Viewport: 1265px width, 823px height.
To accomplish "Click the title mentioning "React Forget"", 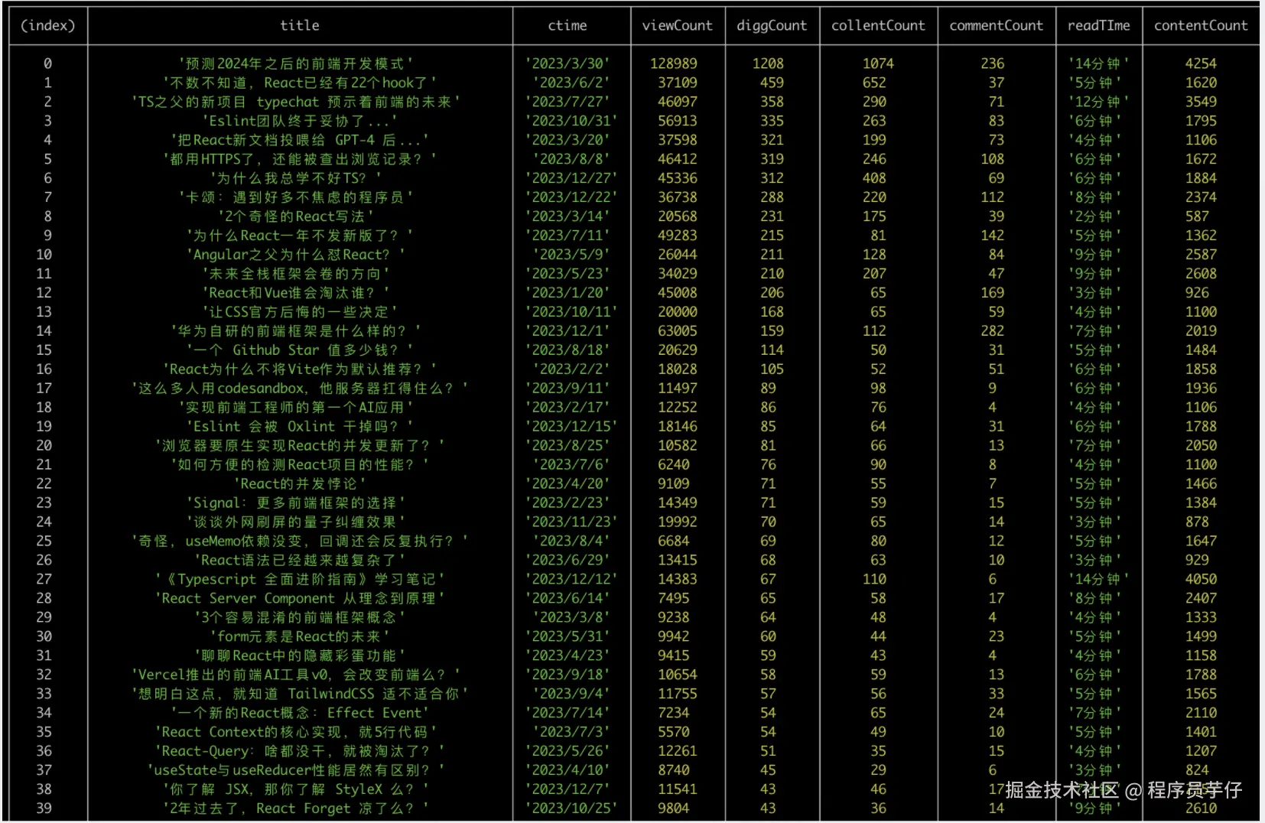I will tap(296, 808).
